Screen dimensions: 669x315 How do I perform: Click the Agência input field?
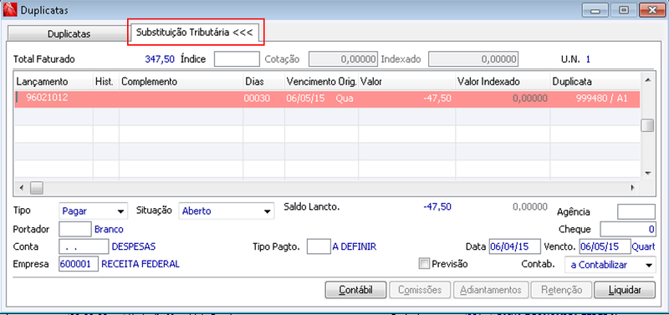[x=636, y=211]
